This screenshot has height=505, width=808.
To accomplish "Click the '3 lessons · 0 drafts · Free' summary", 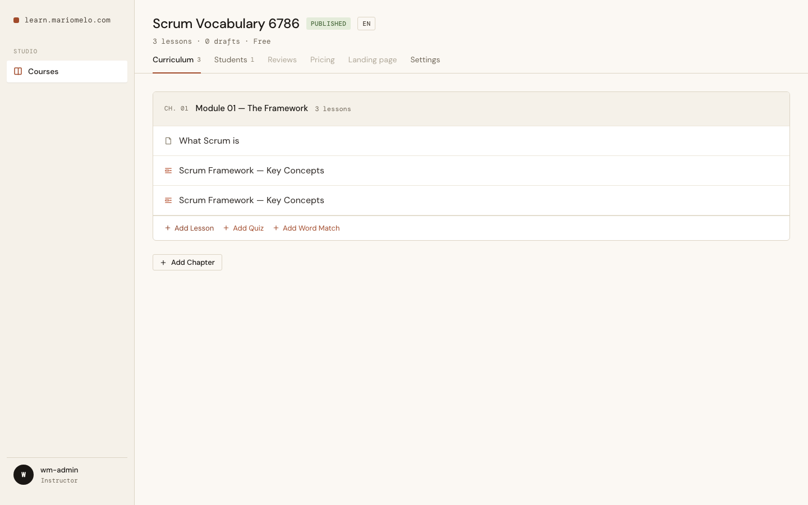I will pyautogui.click(x=212, y=42).
